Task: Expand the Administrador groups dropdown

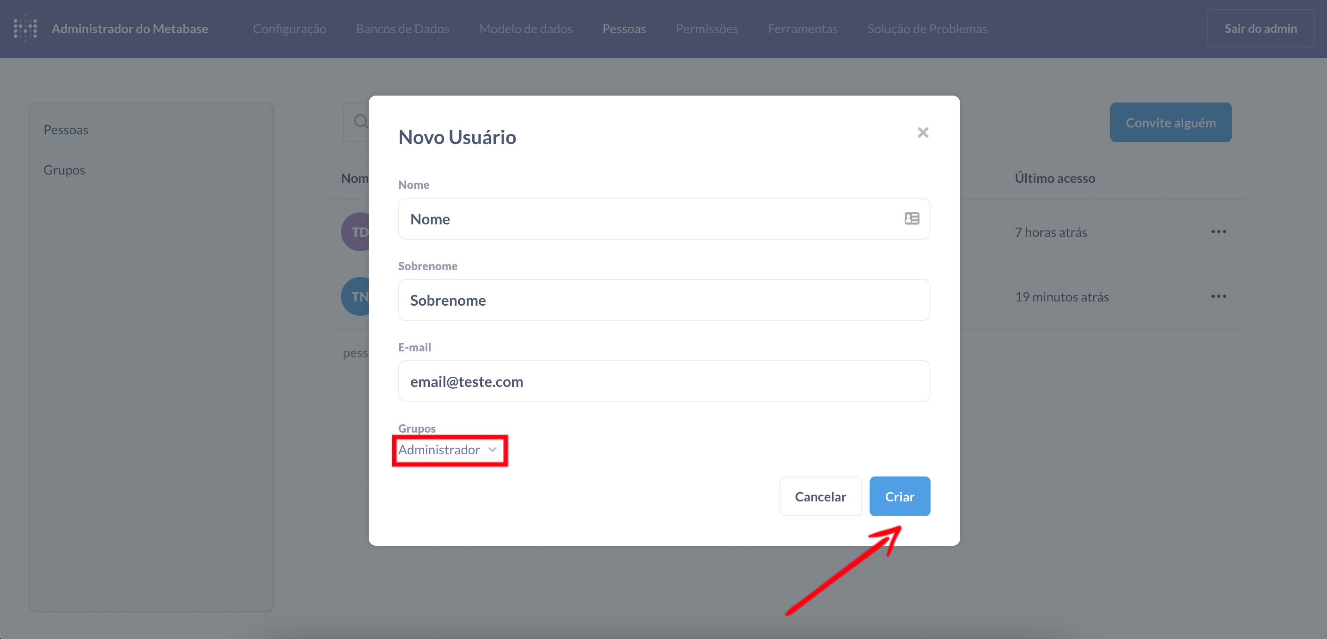Action: (x=439, y=450)
